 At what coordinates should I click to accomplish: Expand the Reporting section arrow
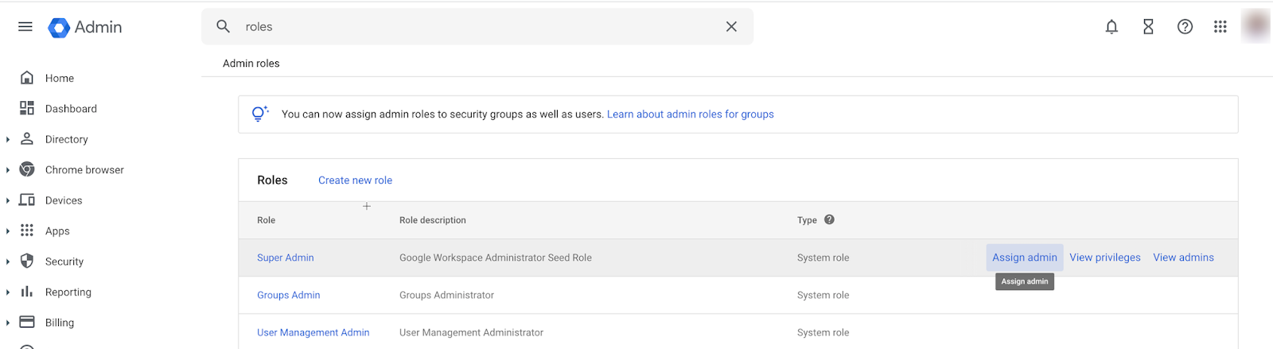[8, 292]
